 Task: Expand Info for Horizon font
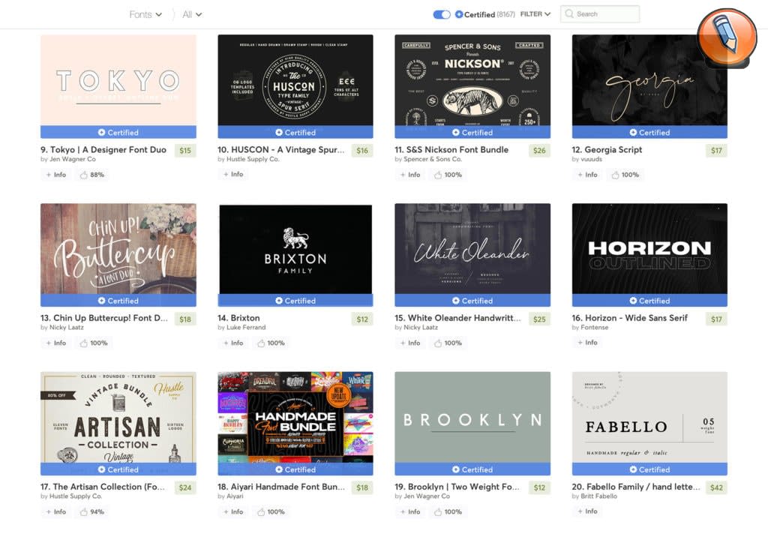click(587, 343)
